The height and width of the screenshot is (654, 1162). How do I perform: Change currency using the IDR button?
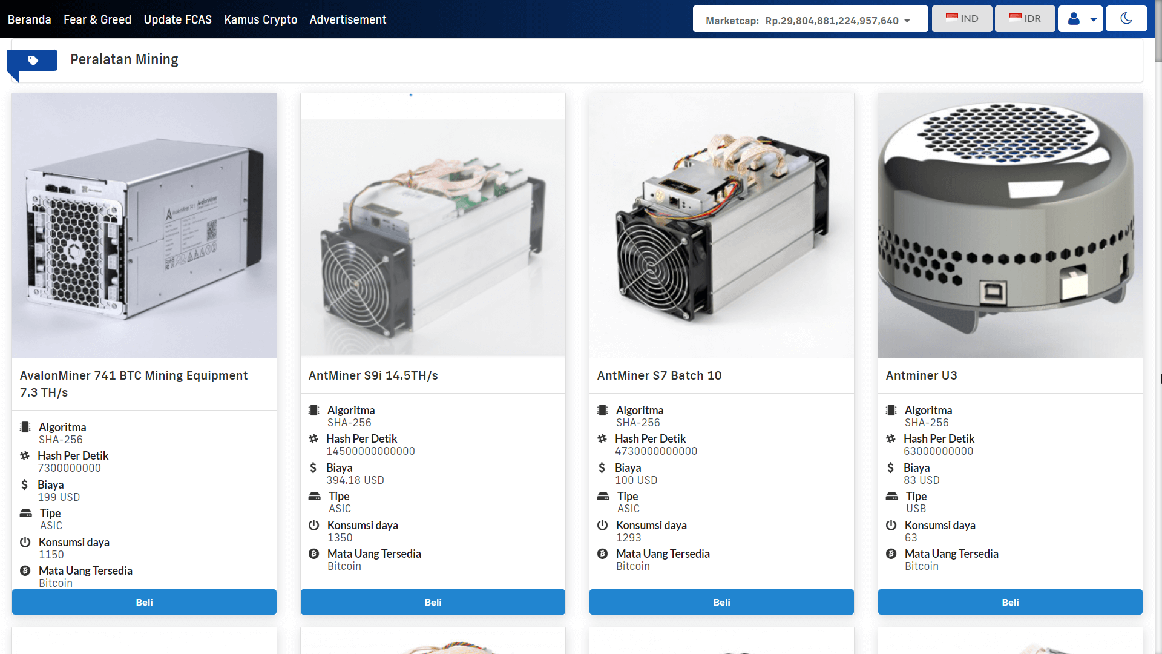(1025, 19)
